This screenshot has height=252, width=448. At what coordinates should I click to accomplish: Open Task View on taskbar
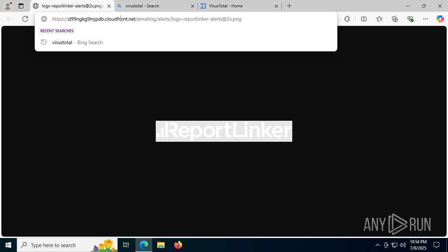(x=126, y=245)
